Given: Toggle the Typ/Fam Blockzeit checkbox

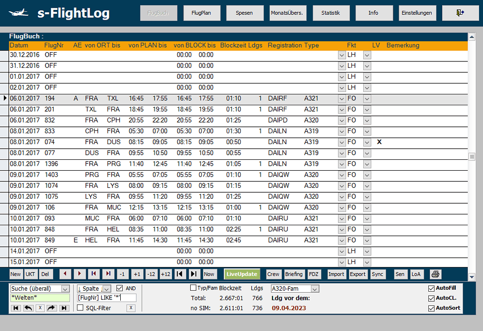Looking at the screenshot, I should (192, 287).
